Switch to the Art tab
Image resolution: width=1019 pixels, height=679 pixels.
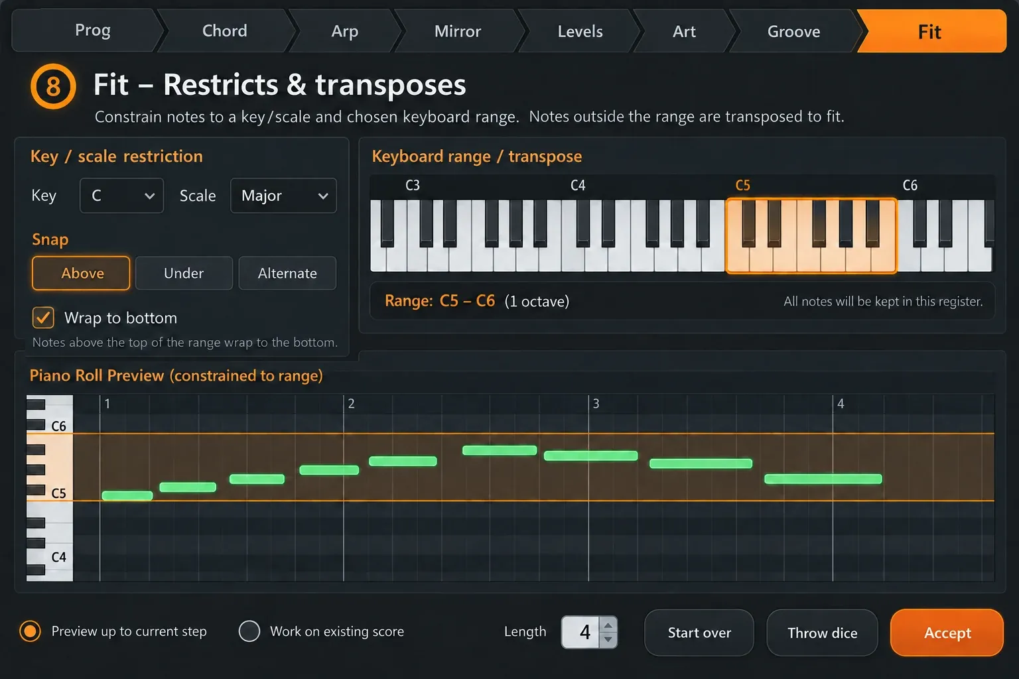pos(684,31)
